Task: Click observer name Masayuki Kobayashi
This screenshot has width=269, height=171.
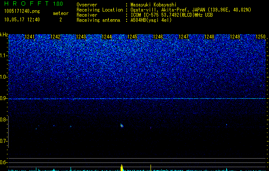Action: tap(154, 5)
